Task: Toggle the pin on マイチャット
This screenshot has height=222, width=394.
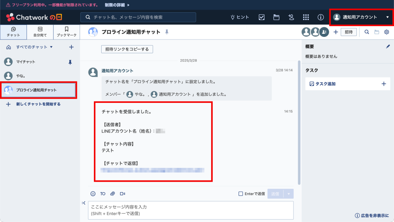Action: (69, 62)
